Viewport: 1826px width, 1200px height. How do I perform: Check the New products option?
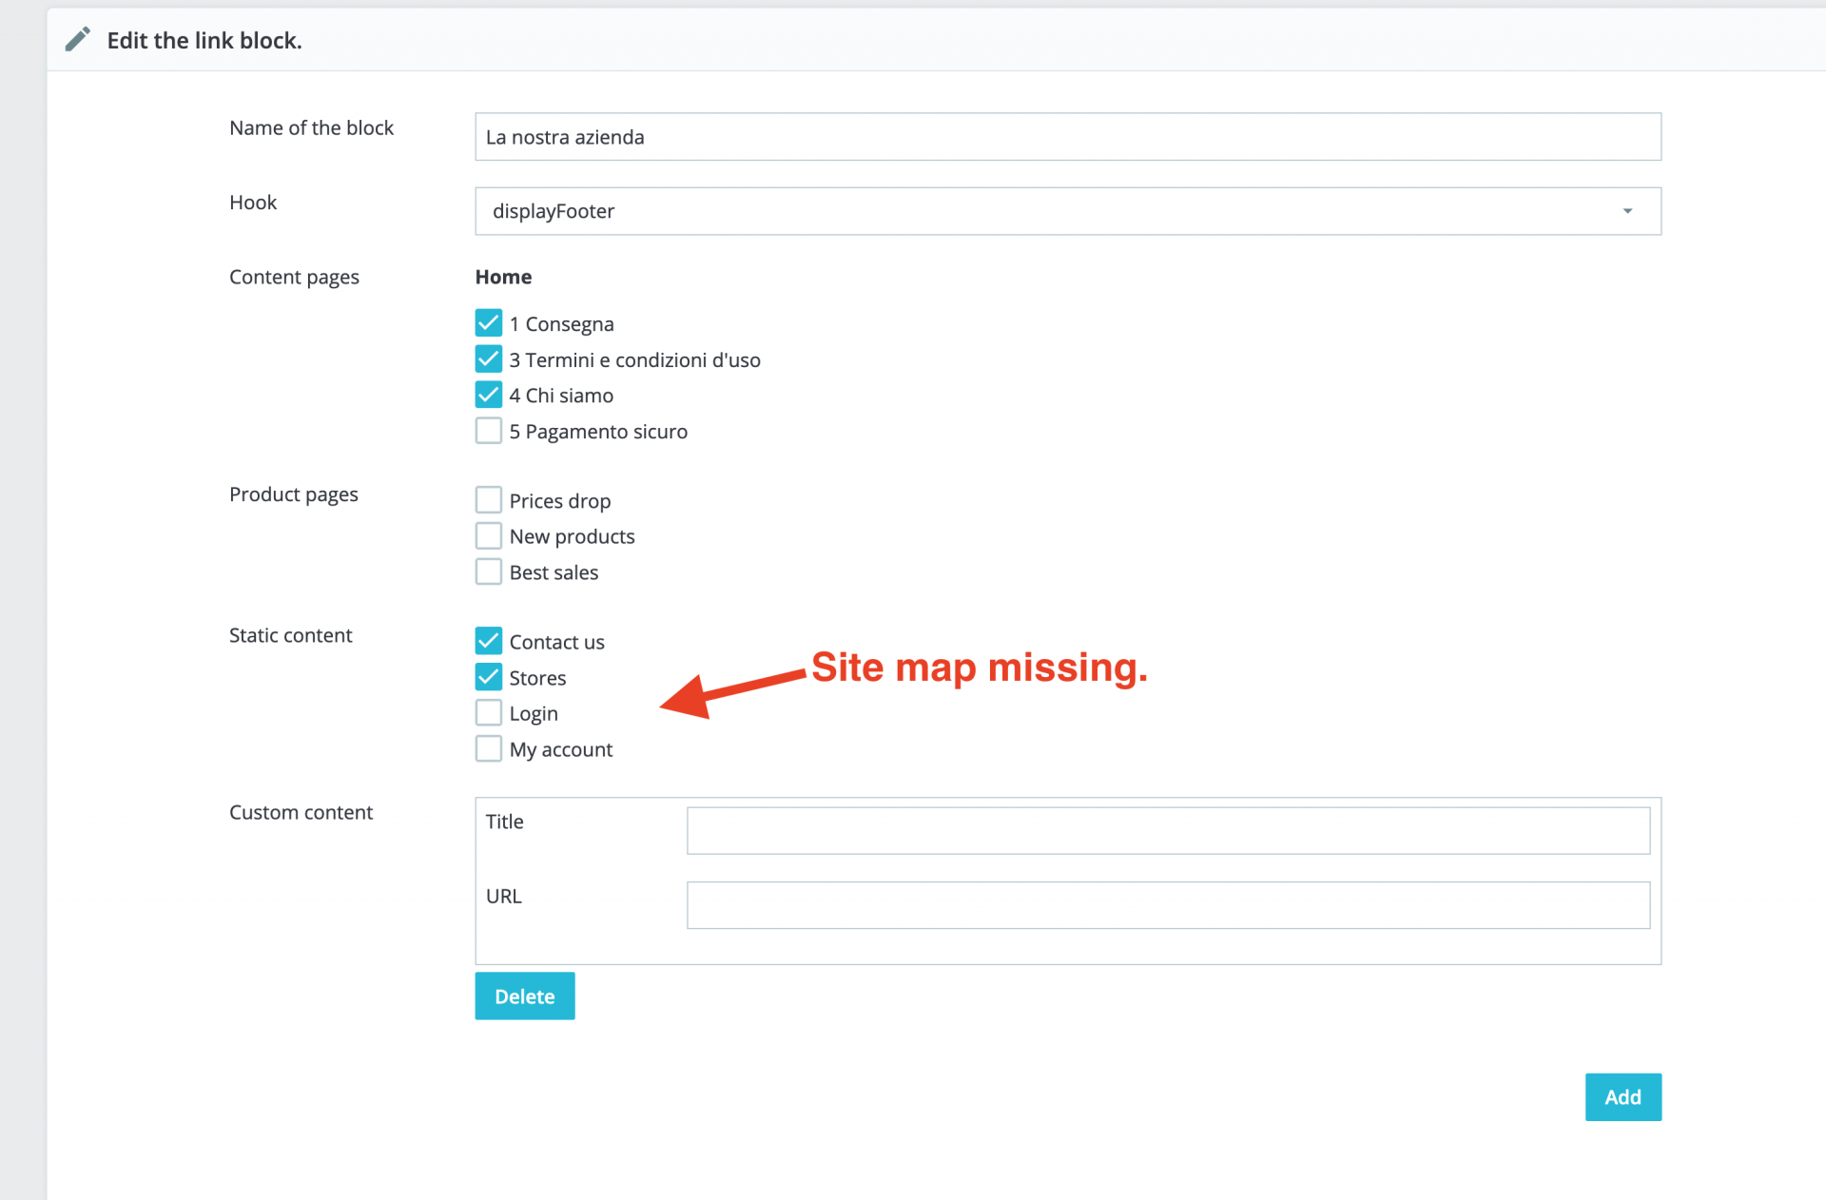(x=488, y=536)
